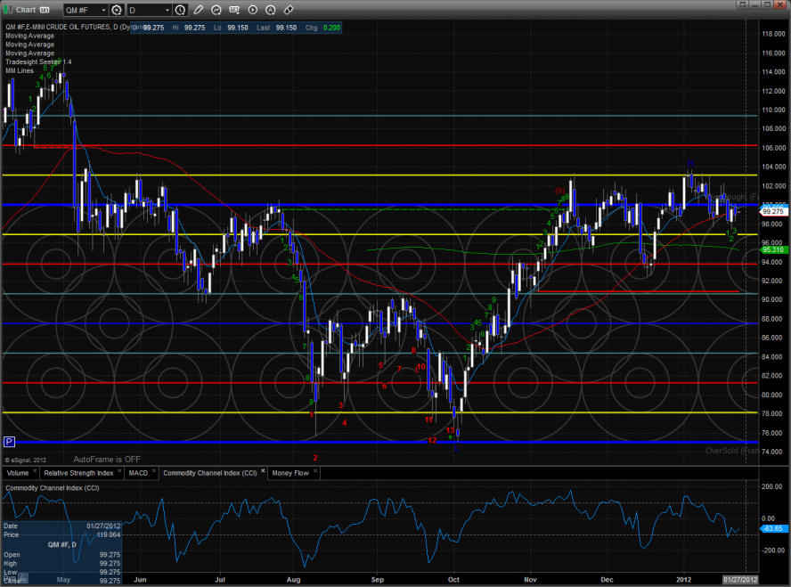This screenshot has height=587, width=791.
Task: Click the Oct label on the time axis
Action: (x=453, y=580)
